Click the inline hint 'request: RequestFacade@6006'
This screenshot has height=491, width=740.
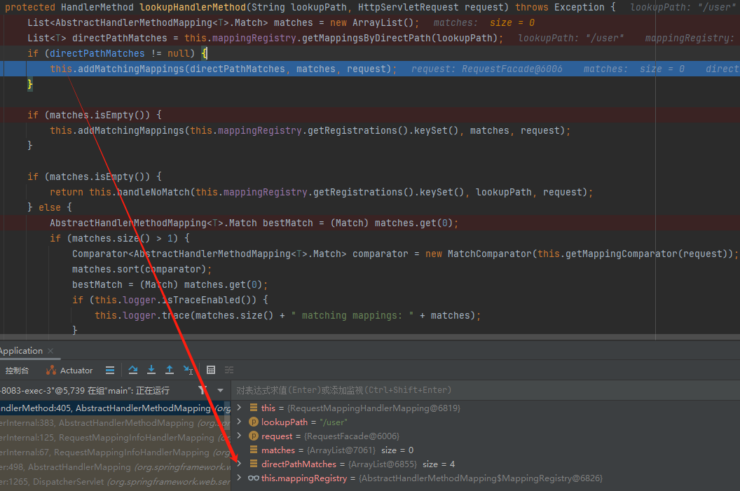tap(486, 69)
